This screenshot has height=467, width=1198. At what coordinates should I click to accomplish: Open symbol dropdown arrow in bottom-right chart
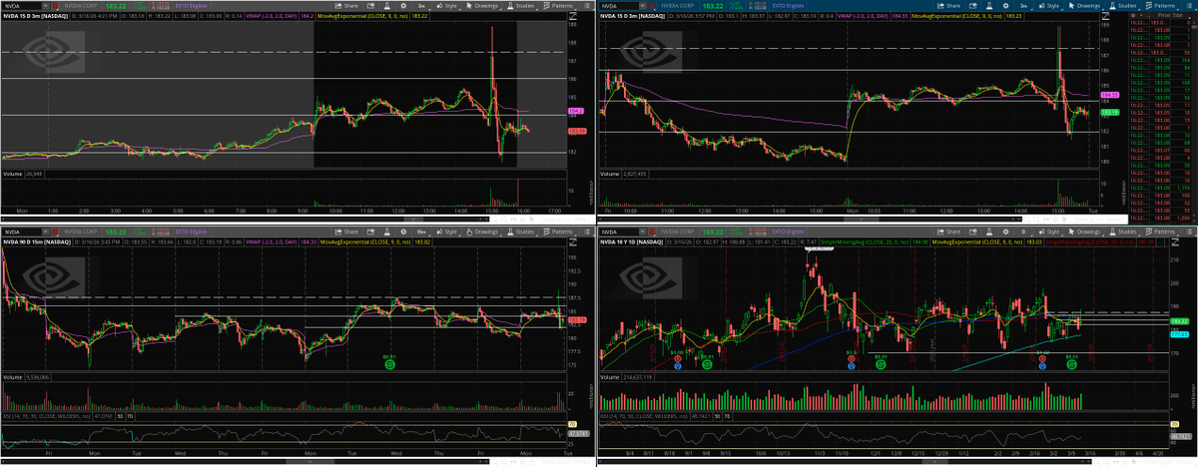point(642,232)
